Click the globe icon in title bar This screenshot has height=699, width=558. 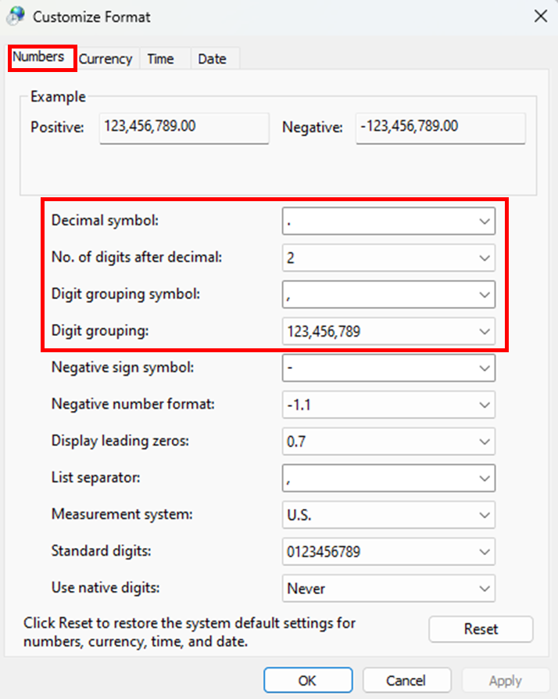tap(16, 16)
